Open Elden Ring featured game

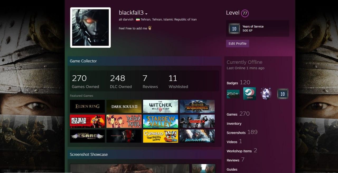click(x=87, y=106)
